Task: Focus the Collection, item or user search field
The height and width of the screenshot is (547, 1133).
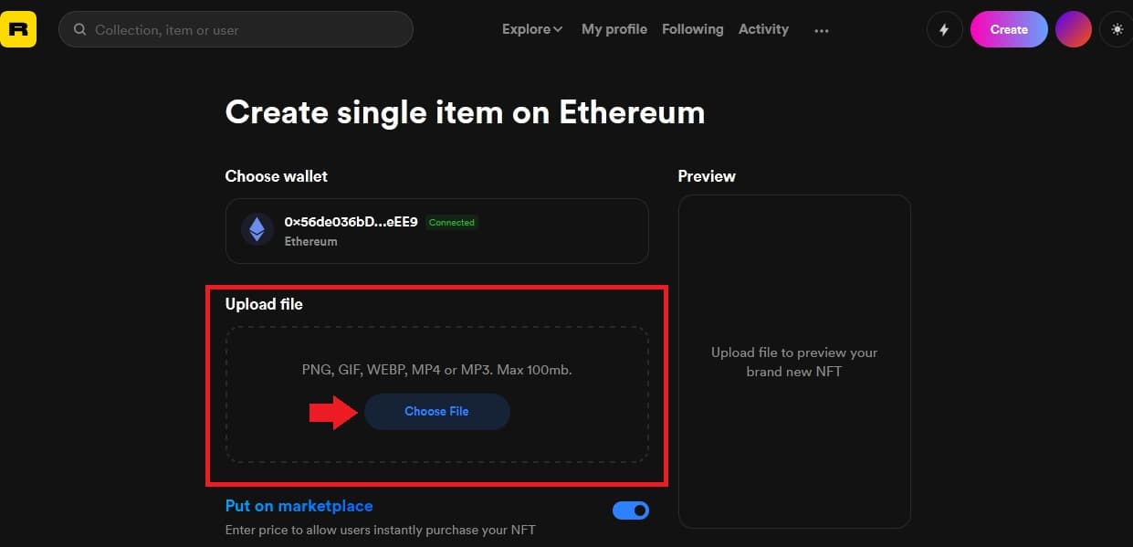Action: point(236,29)
